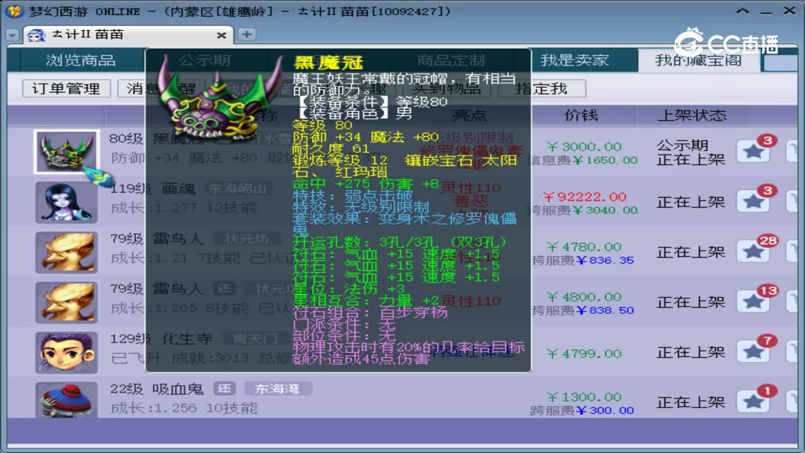Click the 跨服费 ¥300.00 fee
Image resolution: width=805 pixels, height=453 pixels.
tap(582, 410)
